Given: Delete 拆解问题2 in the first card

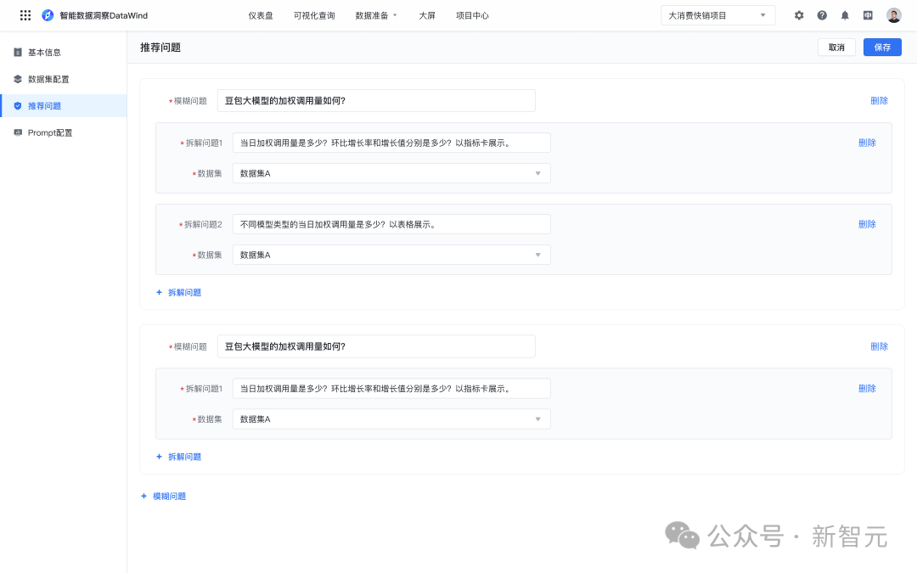Looking at the screenshot, I should click(x=867, y=224).
